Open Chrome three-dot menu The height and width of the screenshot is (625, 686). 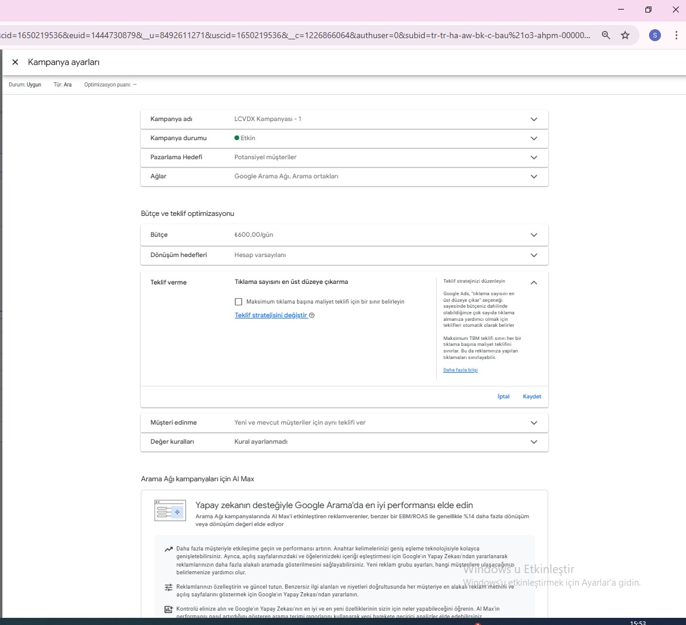676,35
